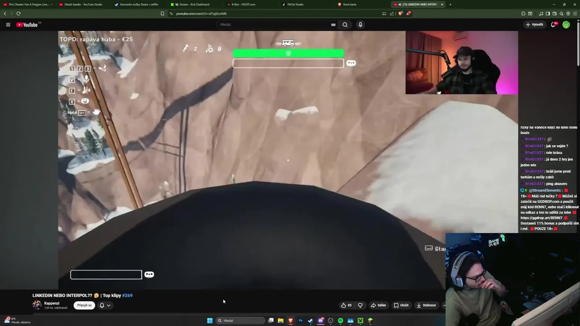Image resolution: width=580 pixels, height=326 pixels.
Task: Open Brave Wallet icon
Action: tap(555, 14)
